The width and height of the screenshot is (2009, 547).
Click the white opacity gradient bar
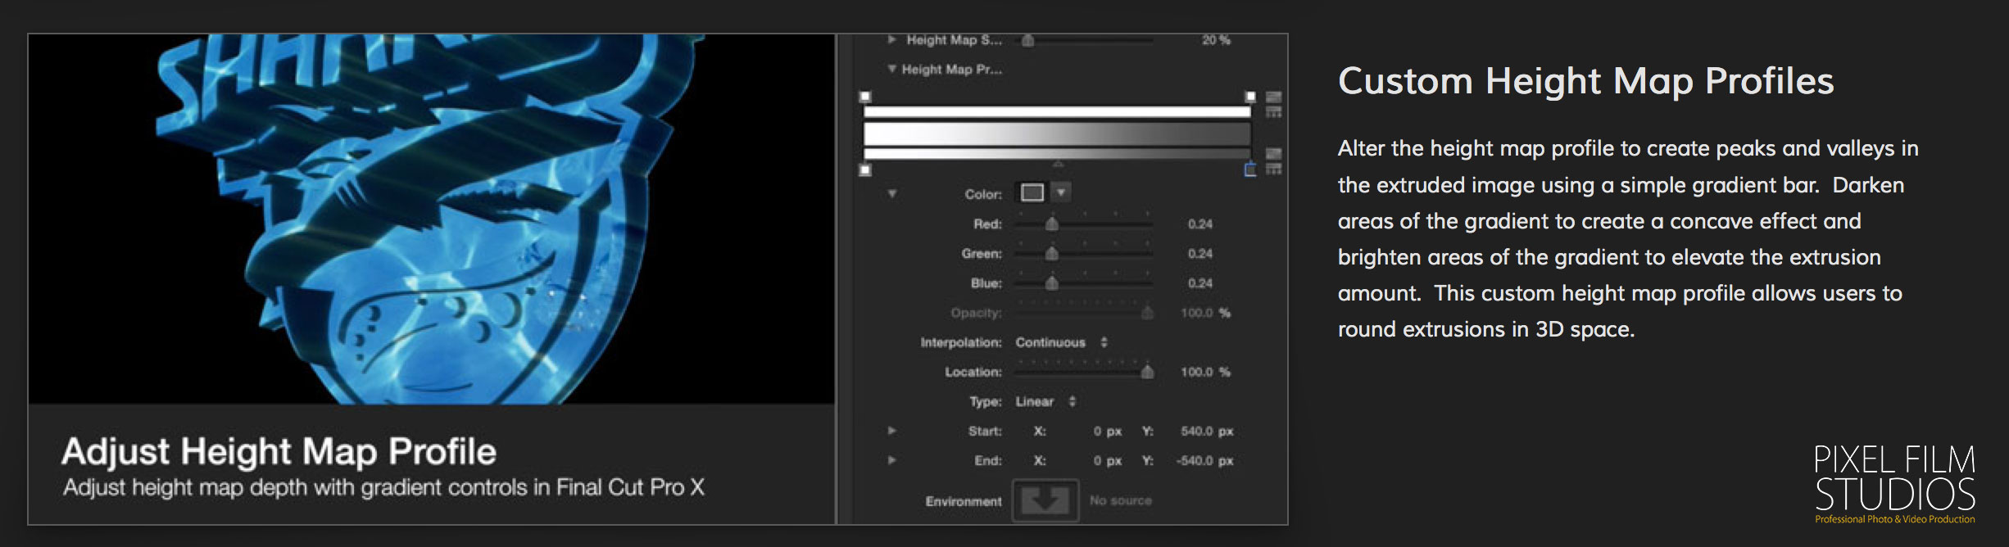1057,111
